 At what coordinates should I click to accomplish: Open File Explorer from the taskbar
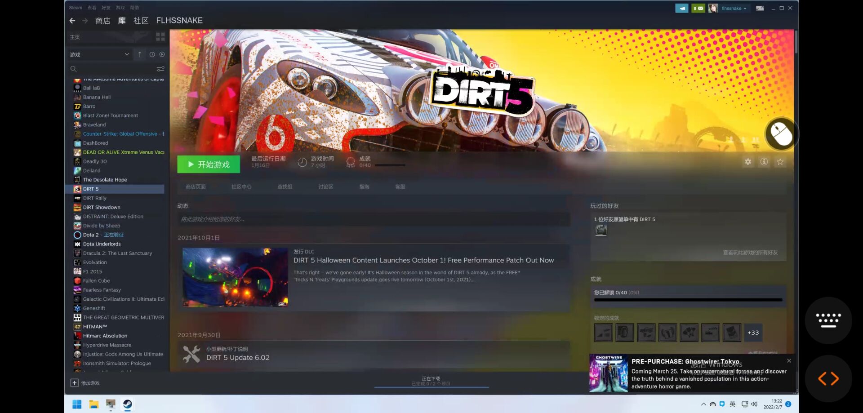93,404
